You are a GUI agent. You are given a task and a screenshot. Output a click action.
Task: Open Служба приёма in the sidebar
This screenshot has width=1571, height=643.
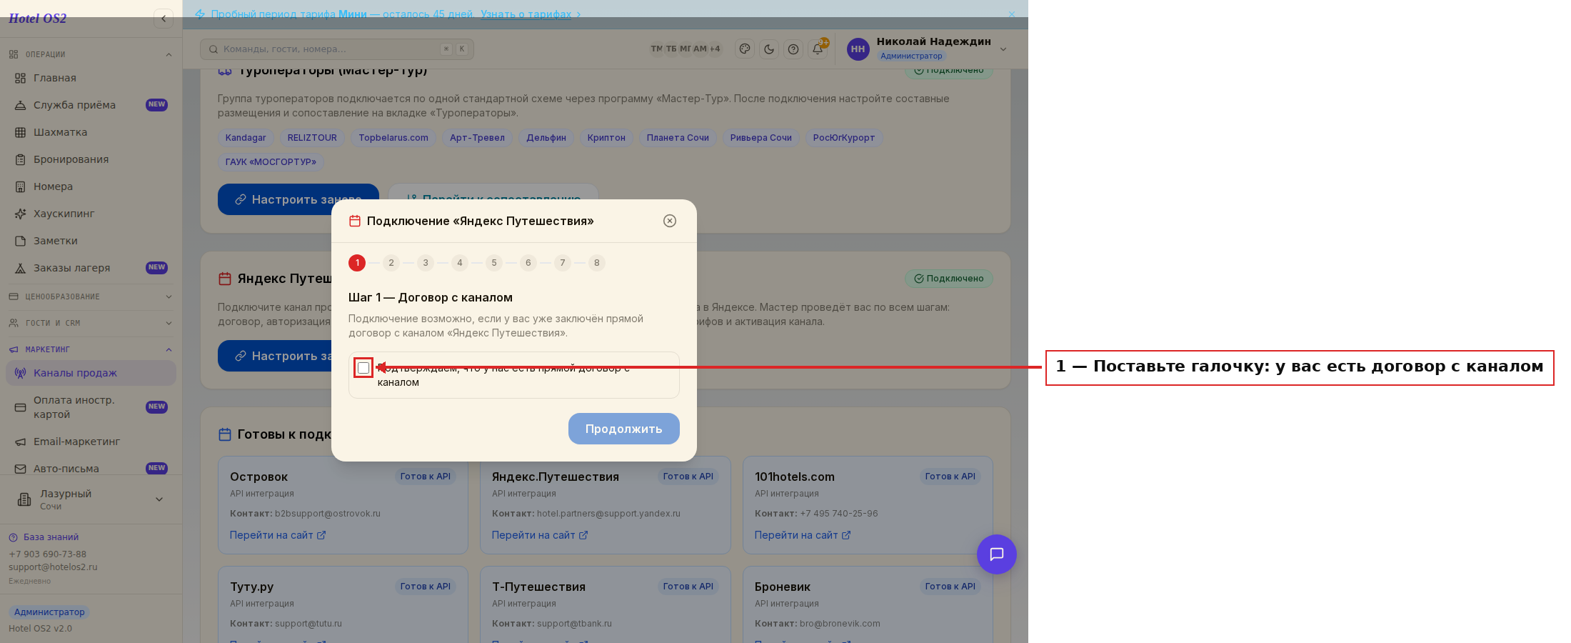(91, 105)
